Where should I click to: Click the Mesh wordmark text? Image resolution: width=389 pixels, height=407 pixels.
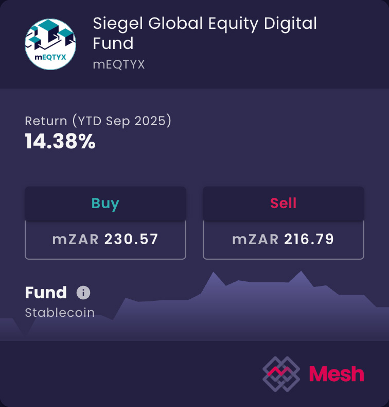click(x=337, y=374)
